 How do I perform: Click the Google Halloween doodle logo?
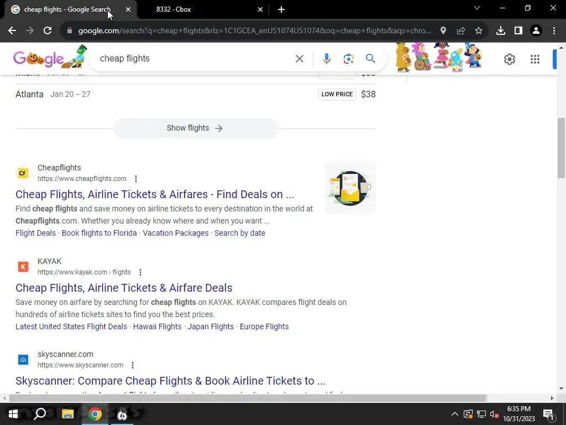point(50,57)
